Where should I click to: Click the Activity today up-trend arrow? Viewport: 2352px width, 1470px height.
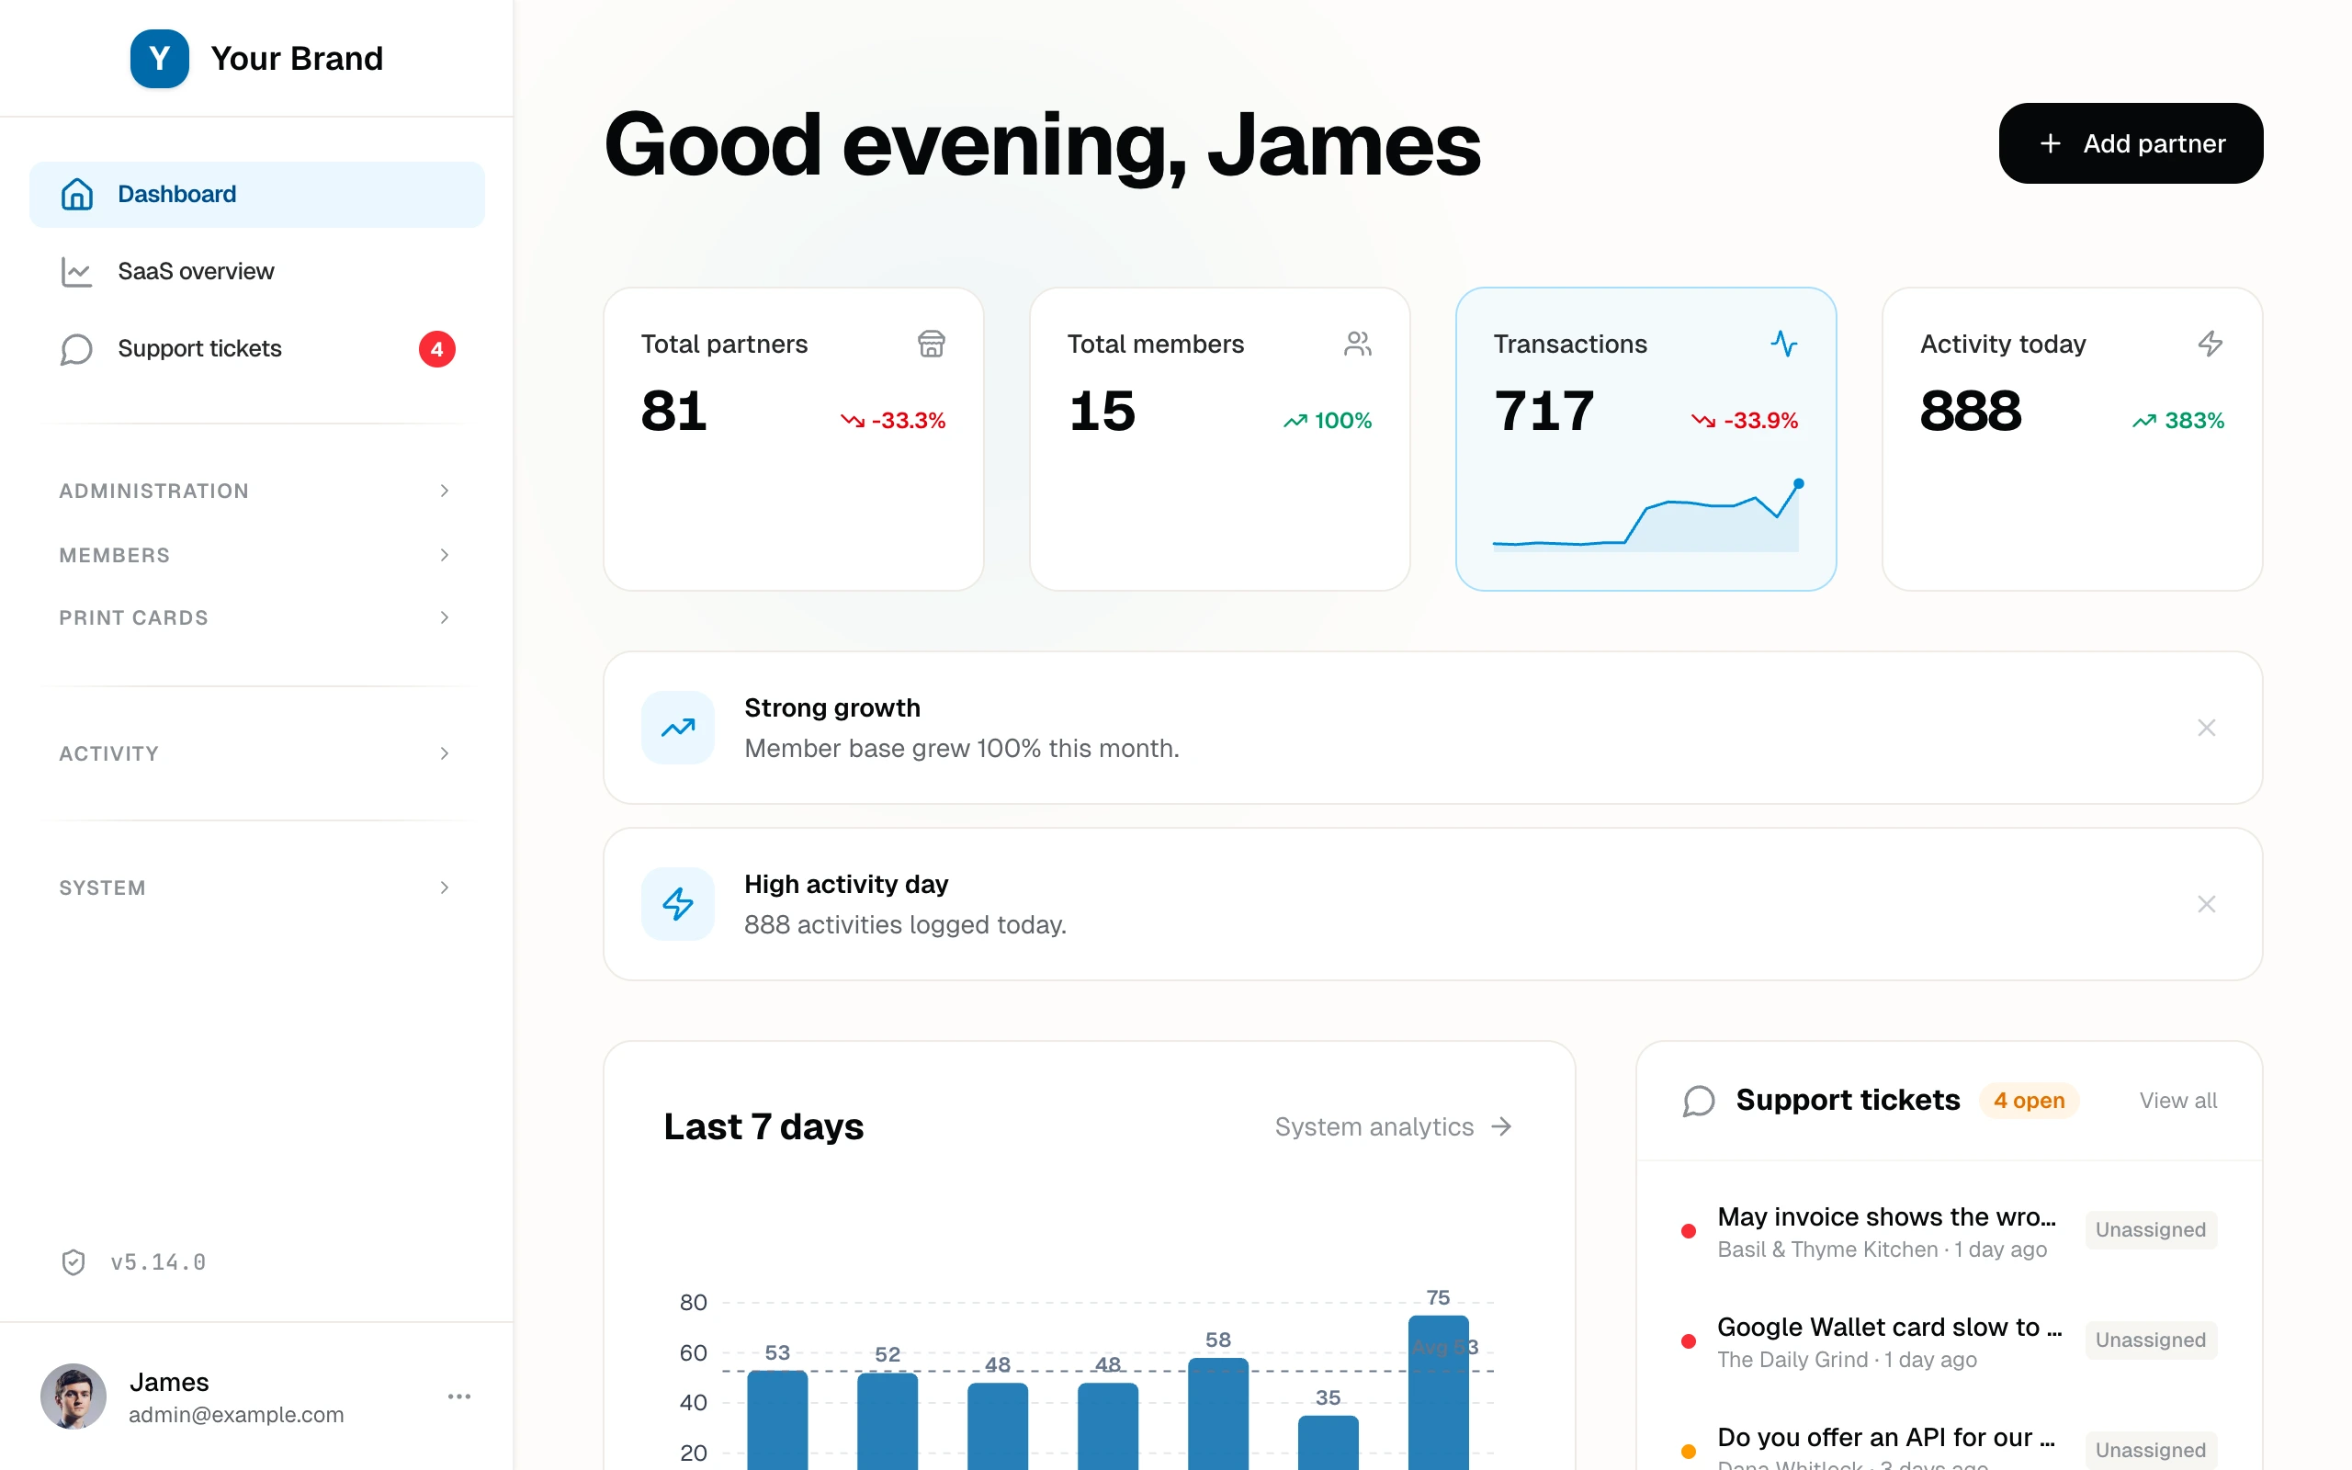tap(2144, 421)
